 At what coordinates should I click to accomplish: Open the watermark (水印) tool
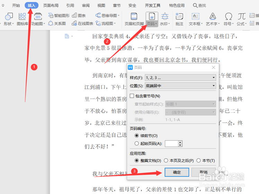[x=165, y=19]
